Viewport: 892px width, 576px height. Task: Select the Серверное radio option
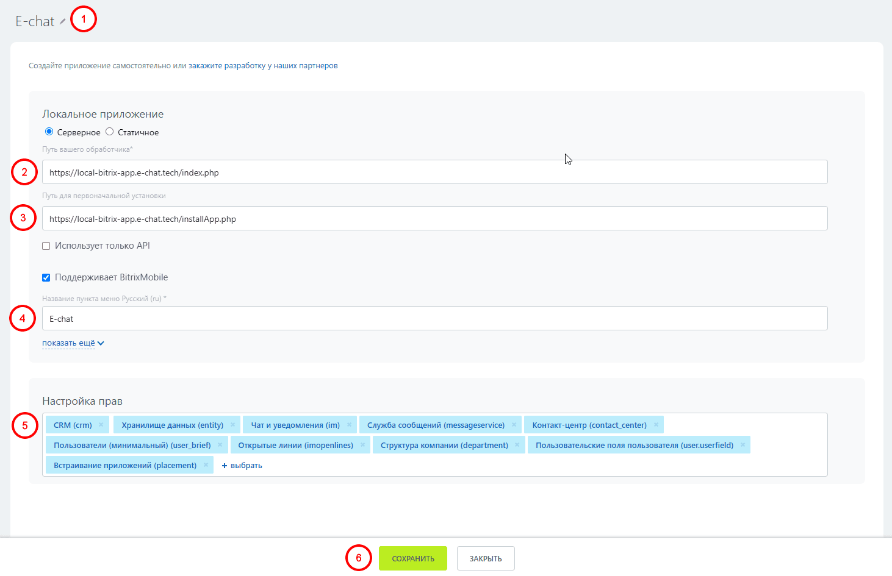tap(49, 132)
